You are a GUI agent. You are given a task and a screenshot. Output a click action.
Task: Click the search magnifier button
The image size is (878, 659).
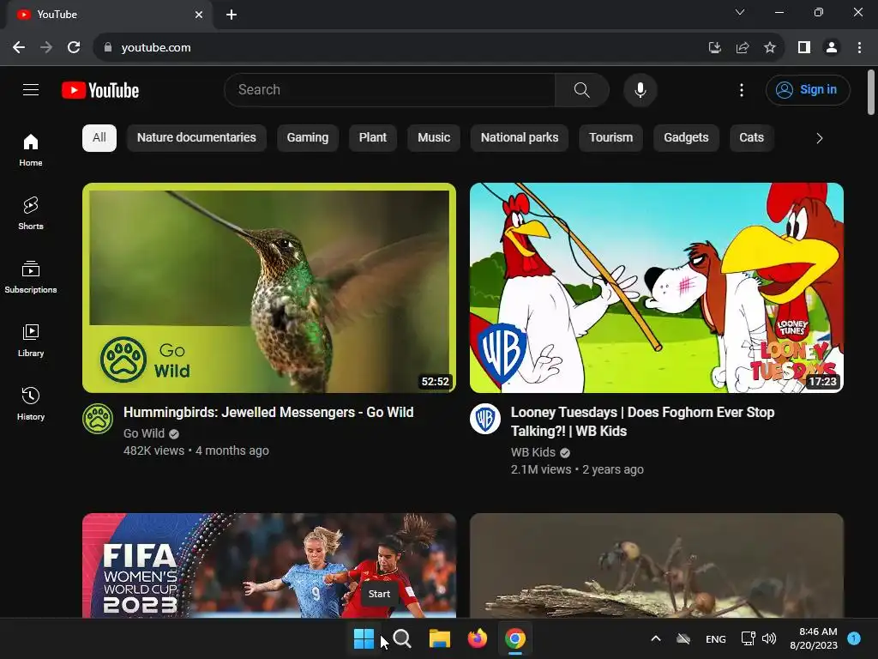click(582, 89)
